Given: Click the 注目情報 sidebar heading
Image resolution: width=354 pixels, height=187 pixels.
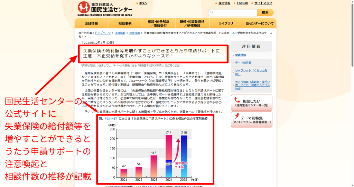Looking at the screenshot, I should 251,47.
